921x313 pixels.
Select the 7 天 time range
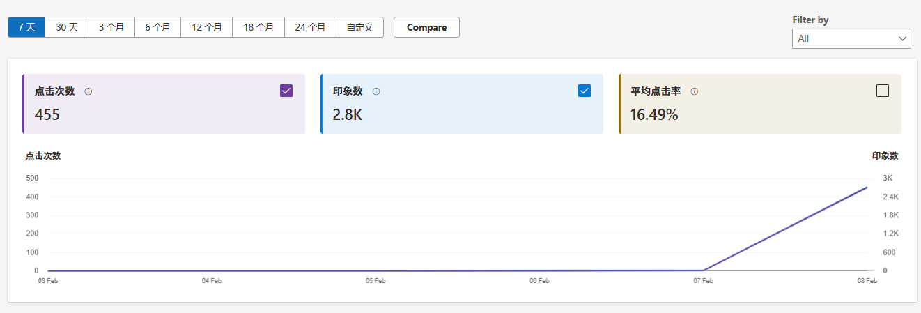(x=26, y=27)
